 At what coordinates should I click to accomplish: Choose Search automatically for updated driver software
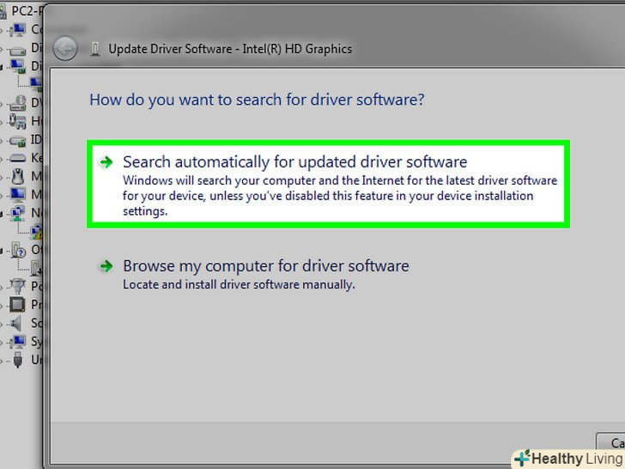[x=328, y=184]
